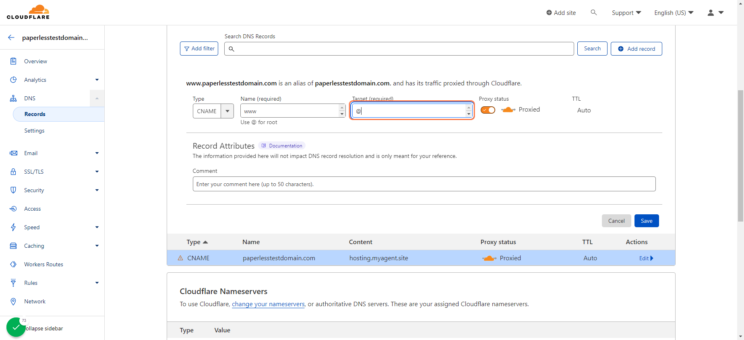The width and height of the screenshot is (744, 340).
Task: Go to the Overview page
Action: pyautogui.click(x=35, y=61)
